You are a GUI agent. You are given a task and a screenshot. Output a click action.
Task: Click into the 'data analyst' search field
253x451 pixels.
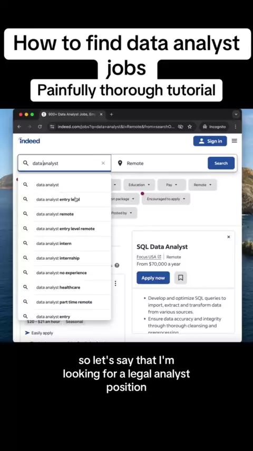(x=65, y=163)
